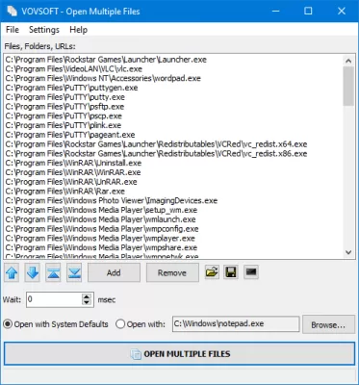Select the WinRAR Uninstall.exe entry
Image resolution: width=359 pixels, height=385 pixels.
(73, 163)
